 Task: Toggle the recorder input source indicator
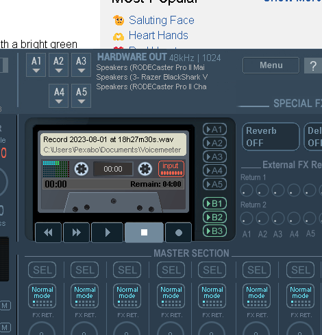(x=171, y=169)
